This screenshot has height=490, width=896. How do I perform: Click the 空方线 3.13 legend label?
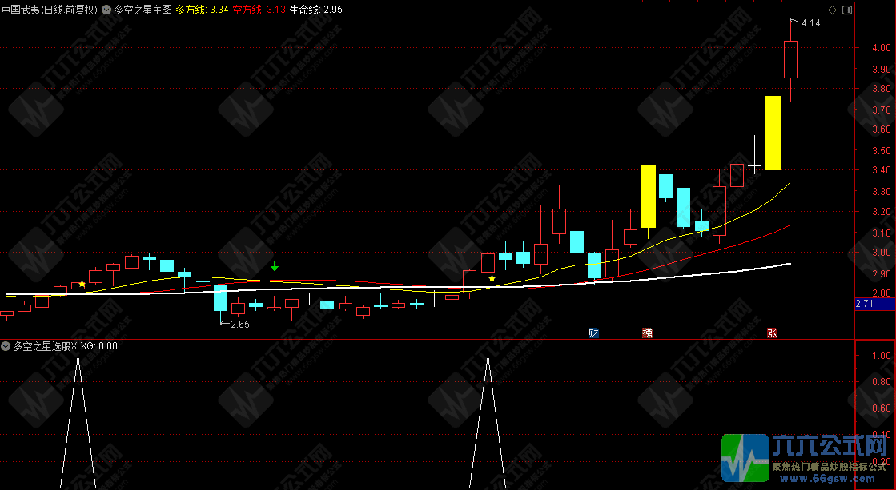click(263, 10)
